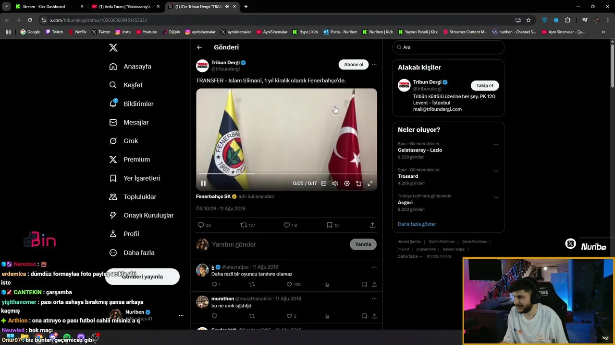Open Topluluklar communities
This screenshot has width=615, height=345.
[x=133, y=196]
